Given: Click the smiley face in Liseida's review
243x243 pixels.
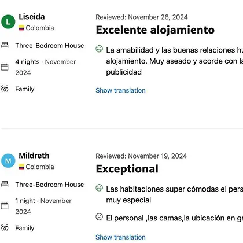Looking at the screenshot, I should click(x=99, y=49).
